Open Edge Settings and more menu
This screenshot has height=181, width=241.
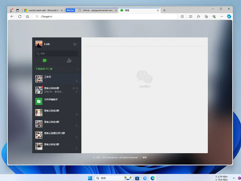(x=221, y=16)
